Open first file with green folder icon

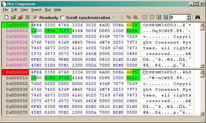(x=13, y=17)
